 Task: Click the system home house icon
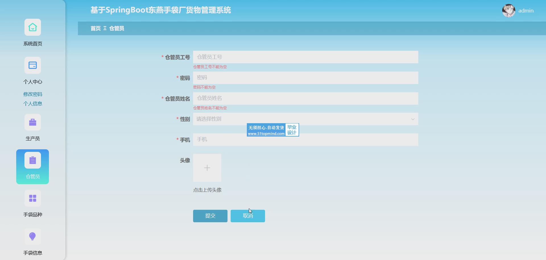point(32,27)
